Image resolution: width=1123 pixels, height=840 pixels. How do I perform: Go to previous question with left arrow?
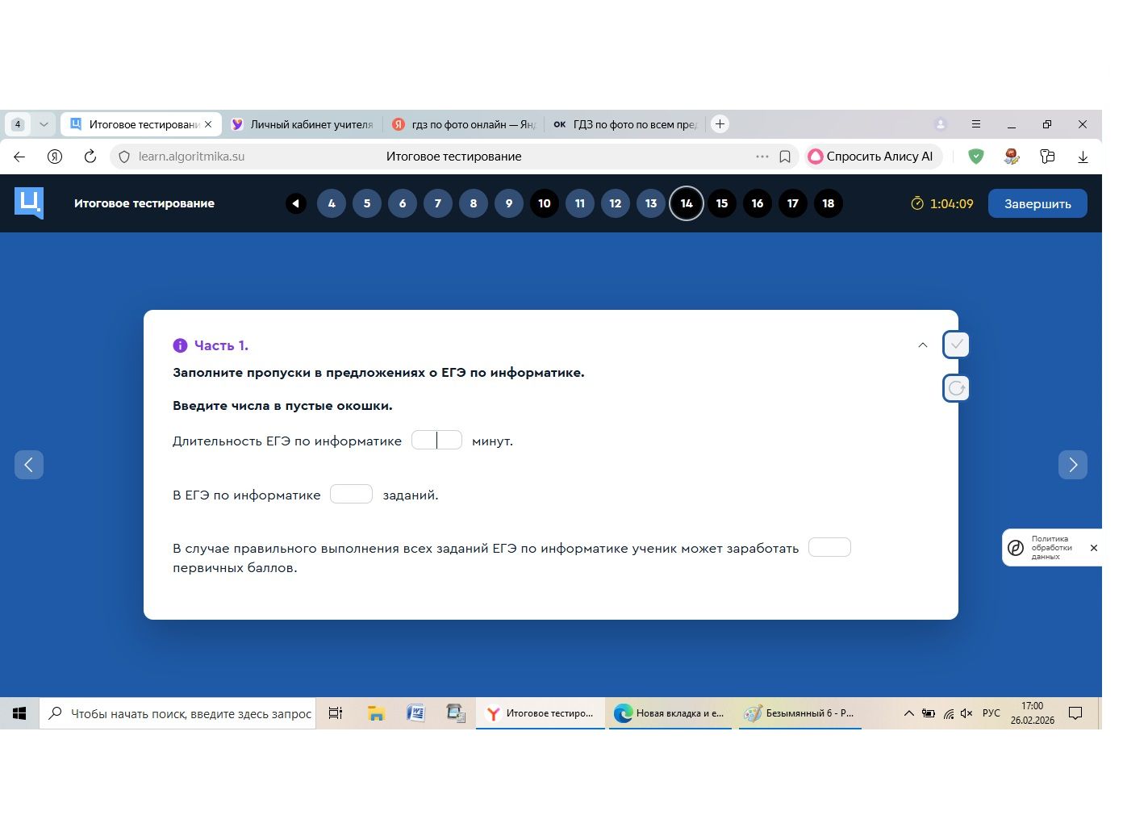pos(29,464)
